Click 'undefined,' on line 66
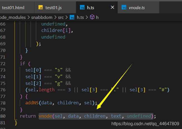 coord(54,24)
